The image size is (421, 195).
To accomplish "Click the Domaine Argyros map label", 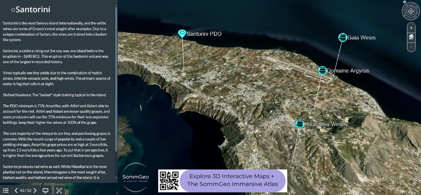I will click(348, 71).
